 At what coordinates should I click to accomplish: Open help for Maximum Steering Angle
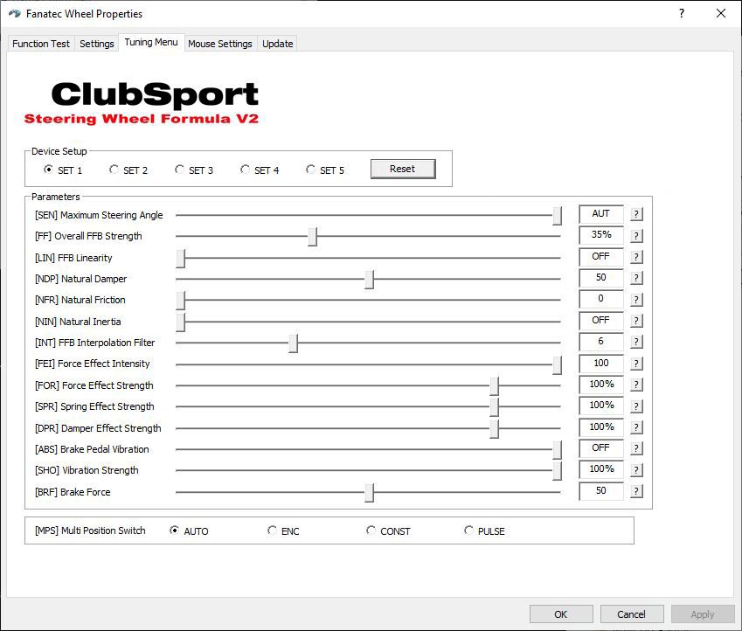636,214
